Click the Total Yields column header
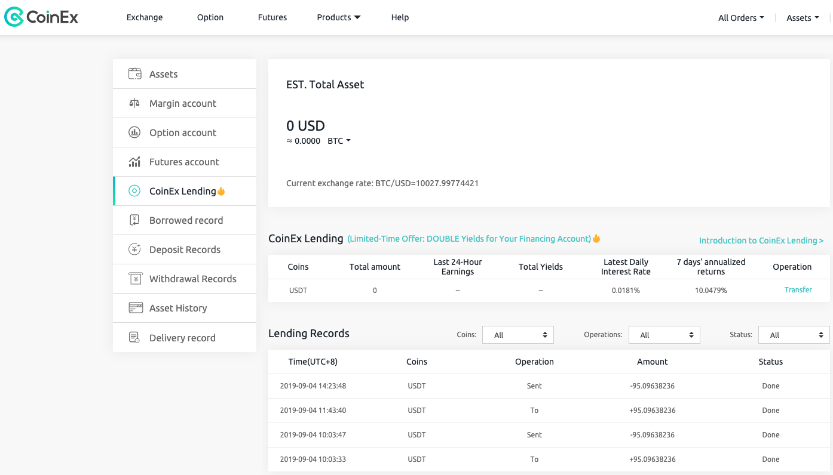 click(541, 267)
